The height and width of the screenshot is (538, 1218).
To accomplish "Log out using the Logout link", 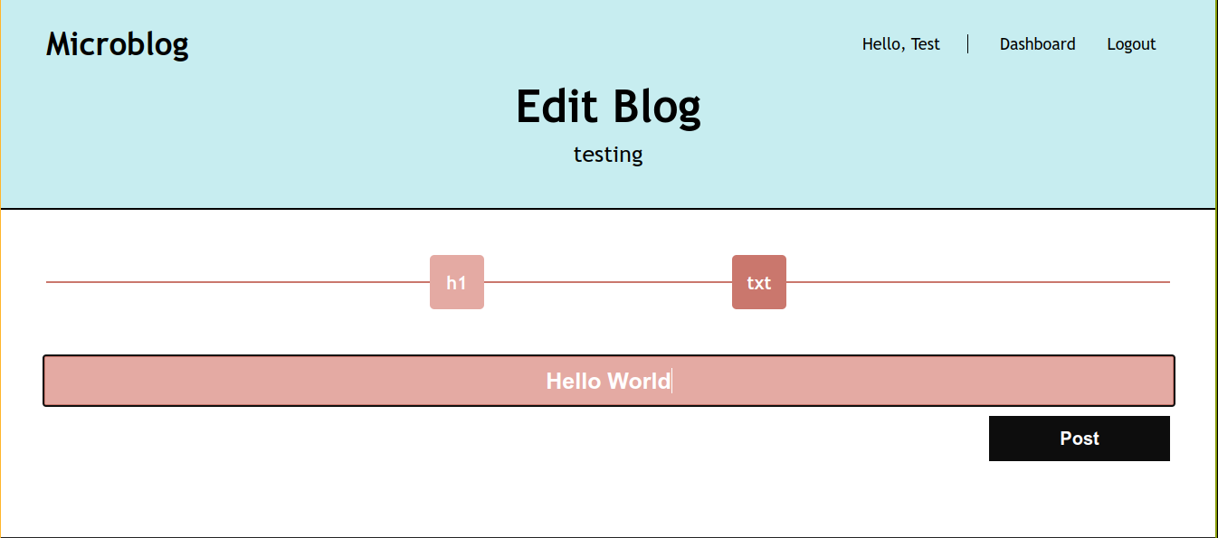I will pos(1131,44).
